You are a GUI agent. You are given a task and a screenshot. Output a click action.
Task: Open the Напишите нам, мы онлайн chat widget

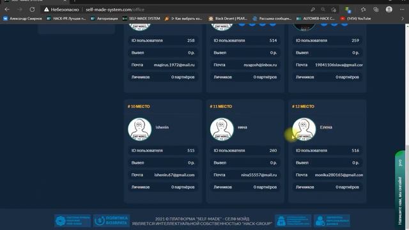[400, 190]
